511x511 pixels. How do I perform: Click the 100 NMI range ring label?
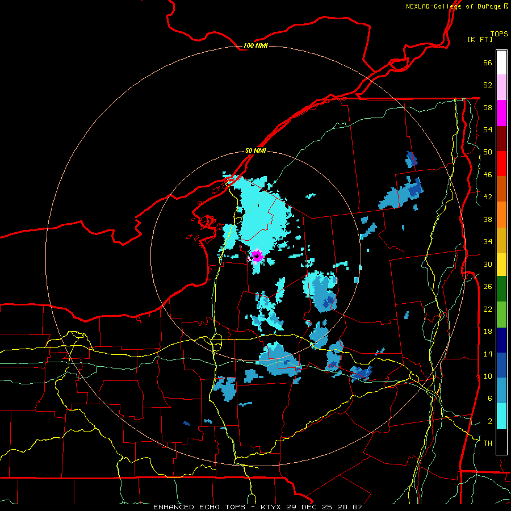pyautogui.click(x=256, y=45)
